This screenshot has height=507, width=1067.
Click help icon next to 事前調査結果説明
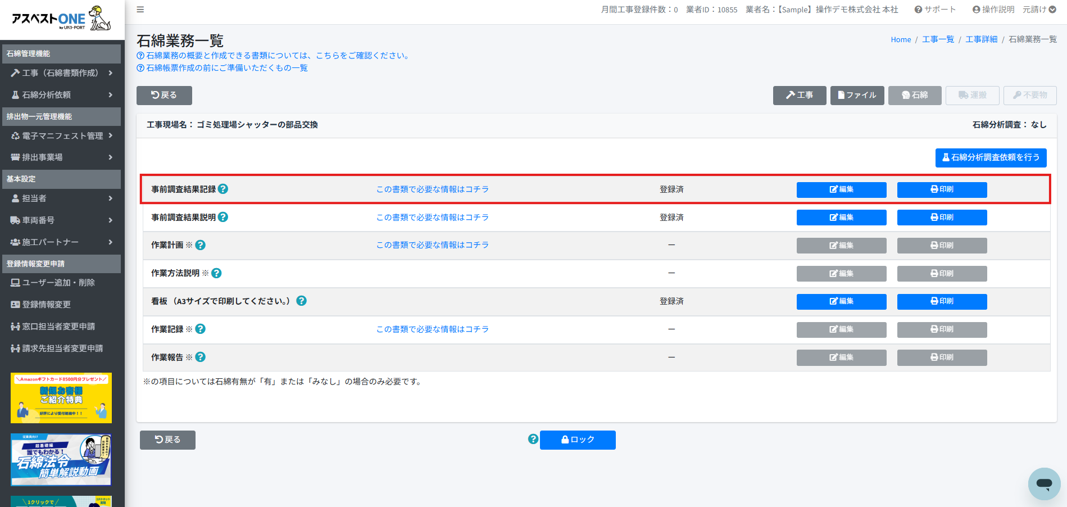(x=223, y=217)
